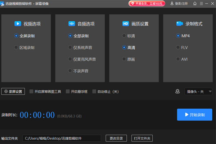Viewport: 216px width, 144px height.
Task: Click the 录制格式 camcorder icon
Action: click(180, 24)
